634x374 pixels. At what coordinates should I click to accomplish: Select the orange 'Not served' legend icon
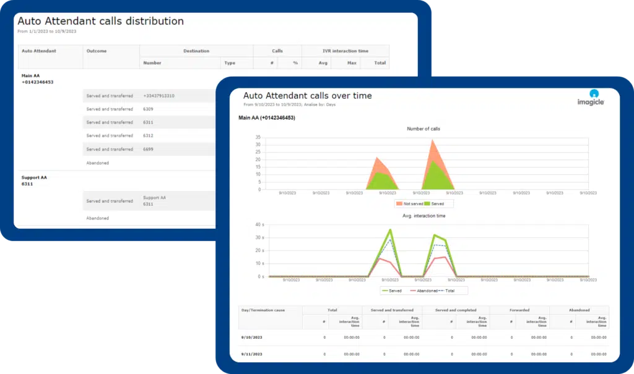pos(400,203)
